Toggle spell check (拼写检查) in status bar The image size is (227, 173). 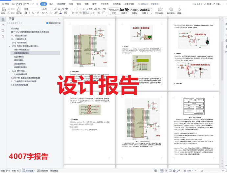click(29, 171)
